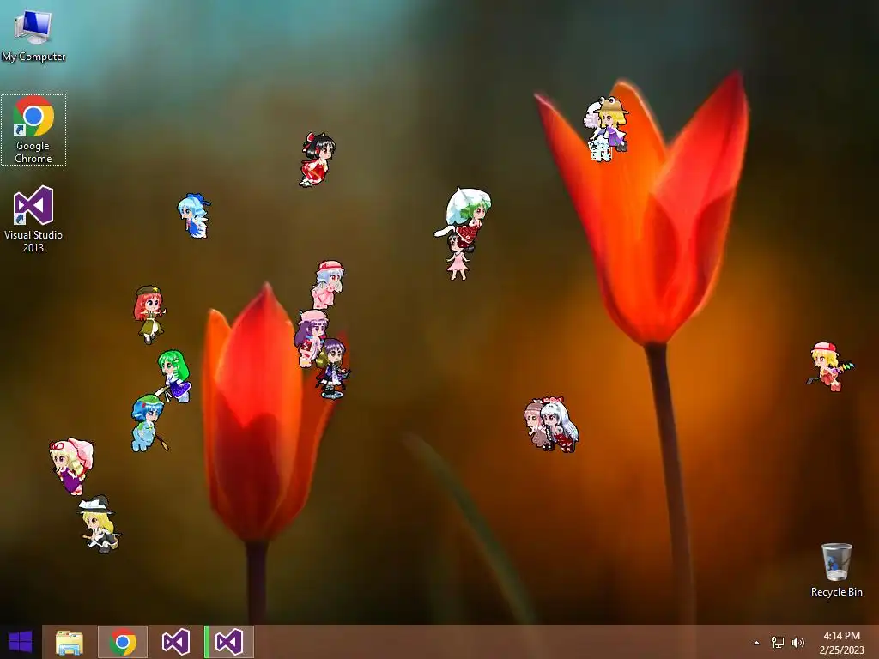Image resolution: width=879 pixels, height=659 pixels.
Task: Click the blonde mascot with rainbow crystal wings
Action: [x=830, y=366]
